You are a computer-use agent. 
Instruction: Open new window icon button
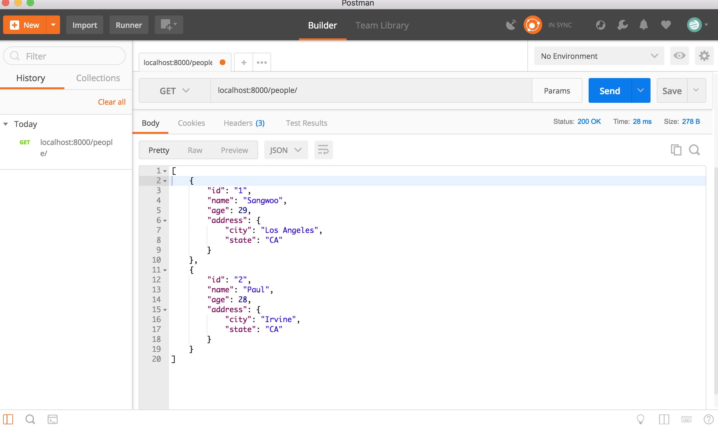point(169,25)
